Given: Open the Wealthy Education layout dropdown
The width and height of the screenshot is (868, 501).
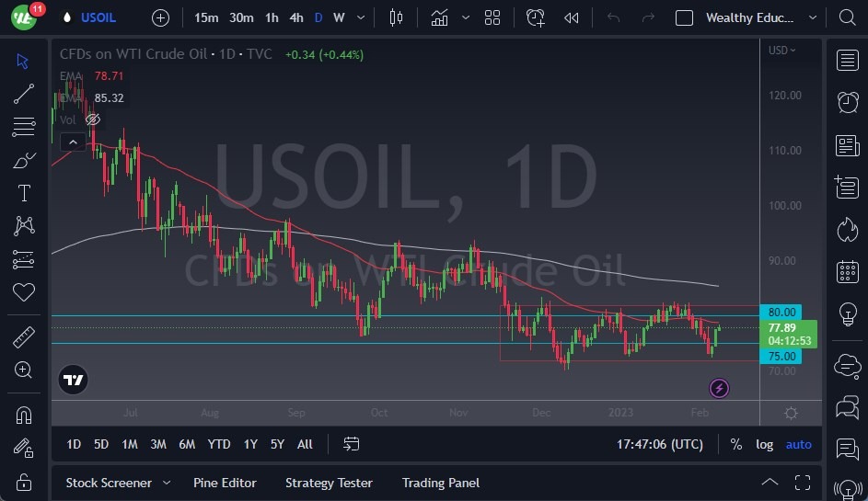Looking at the screenshot, I should pyautogui.click(x=812, y=17).
